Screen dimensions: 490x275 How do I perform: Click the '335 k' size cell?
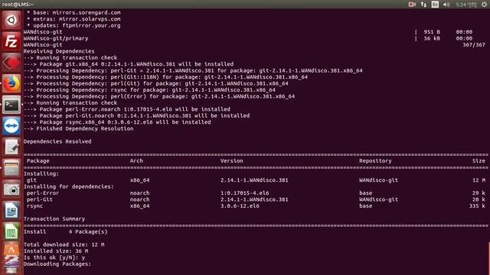[x=477, y=205]
